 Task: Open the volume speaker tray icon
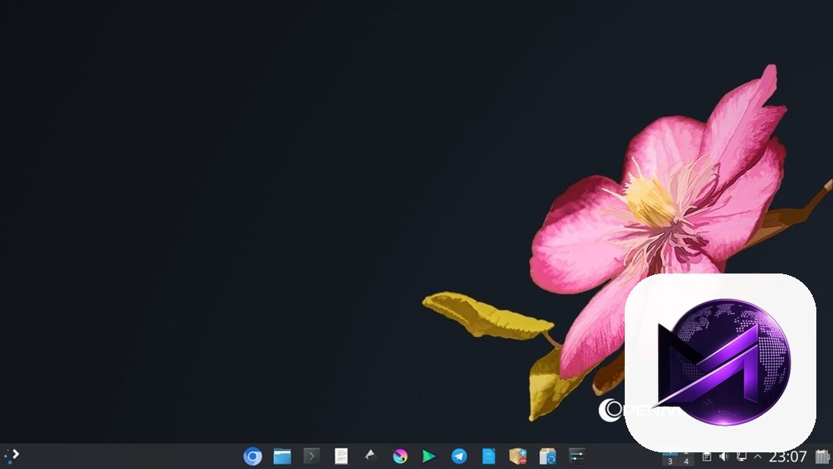point(723,456)
